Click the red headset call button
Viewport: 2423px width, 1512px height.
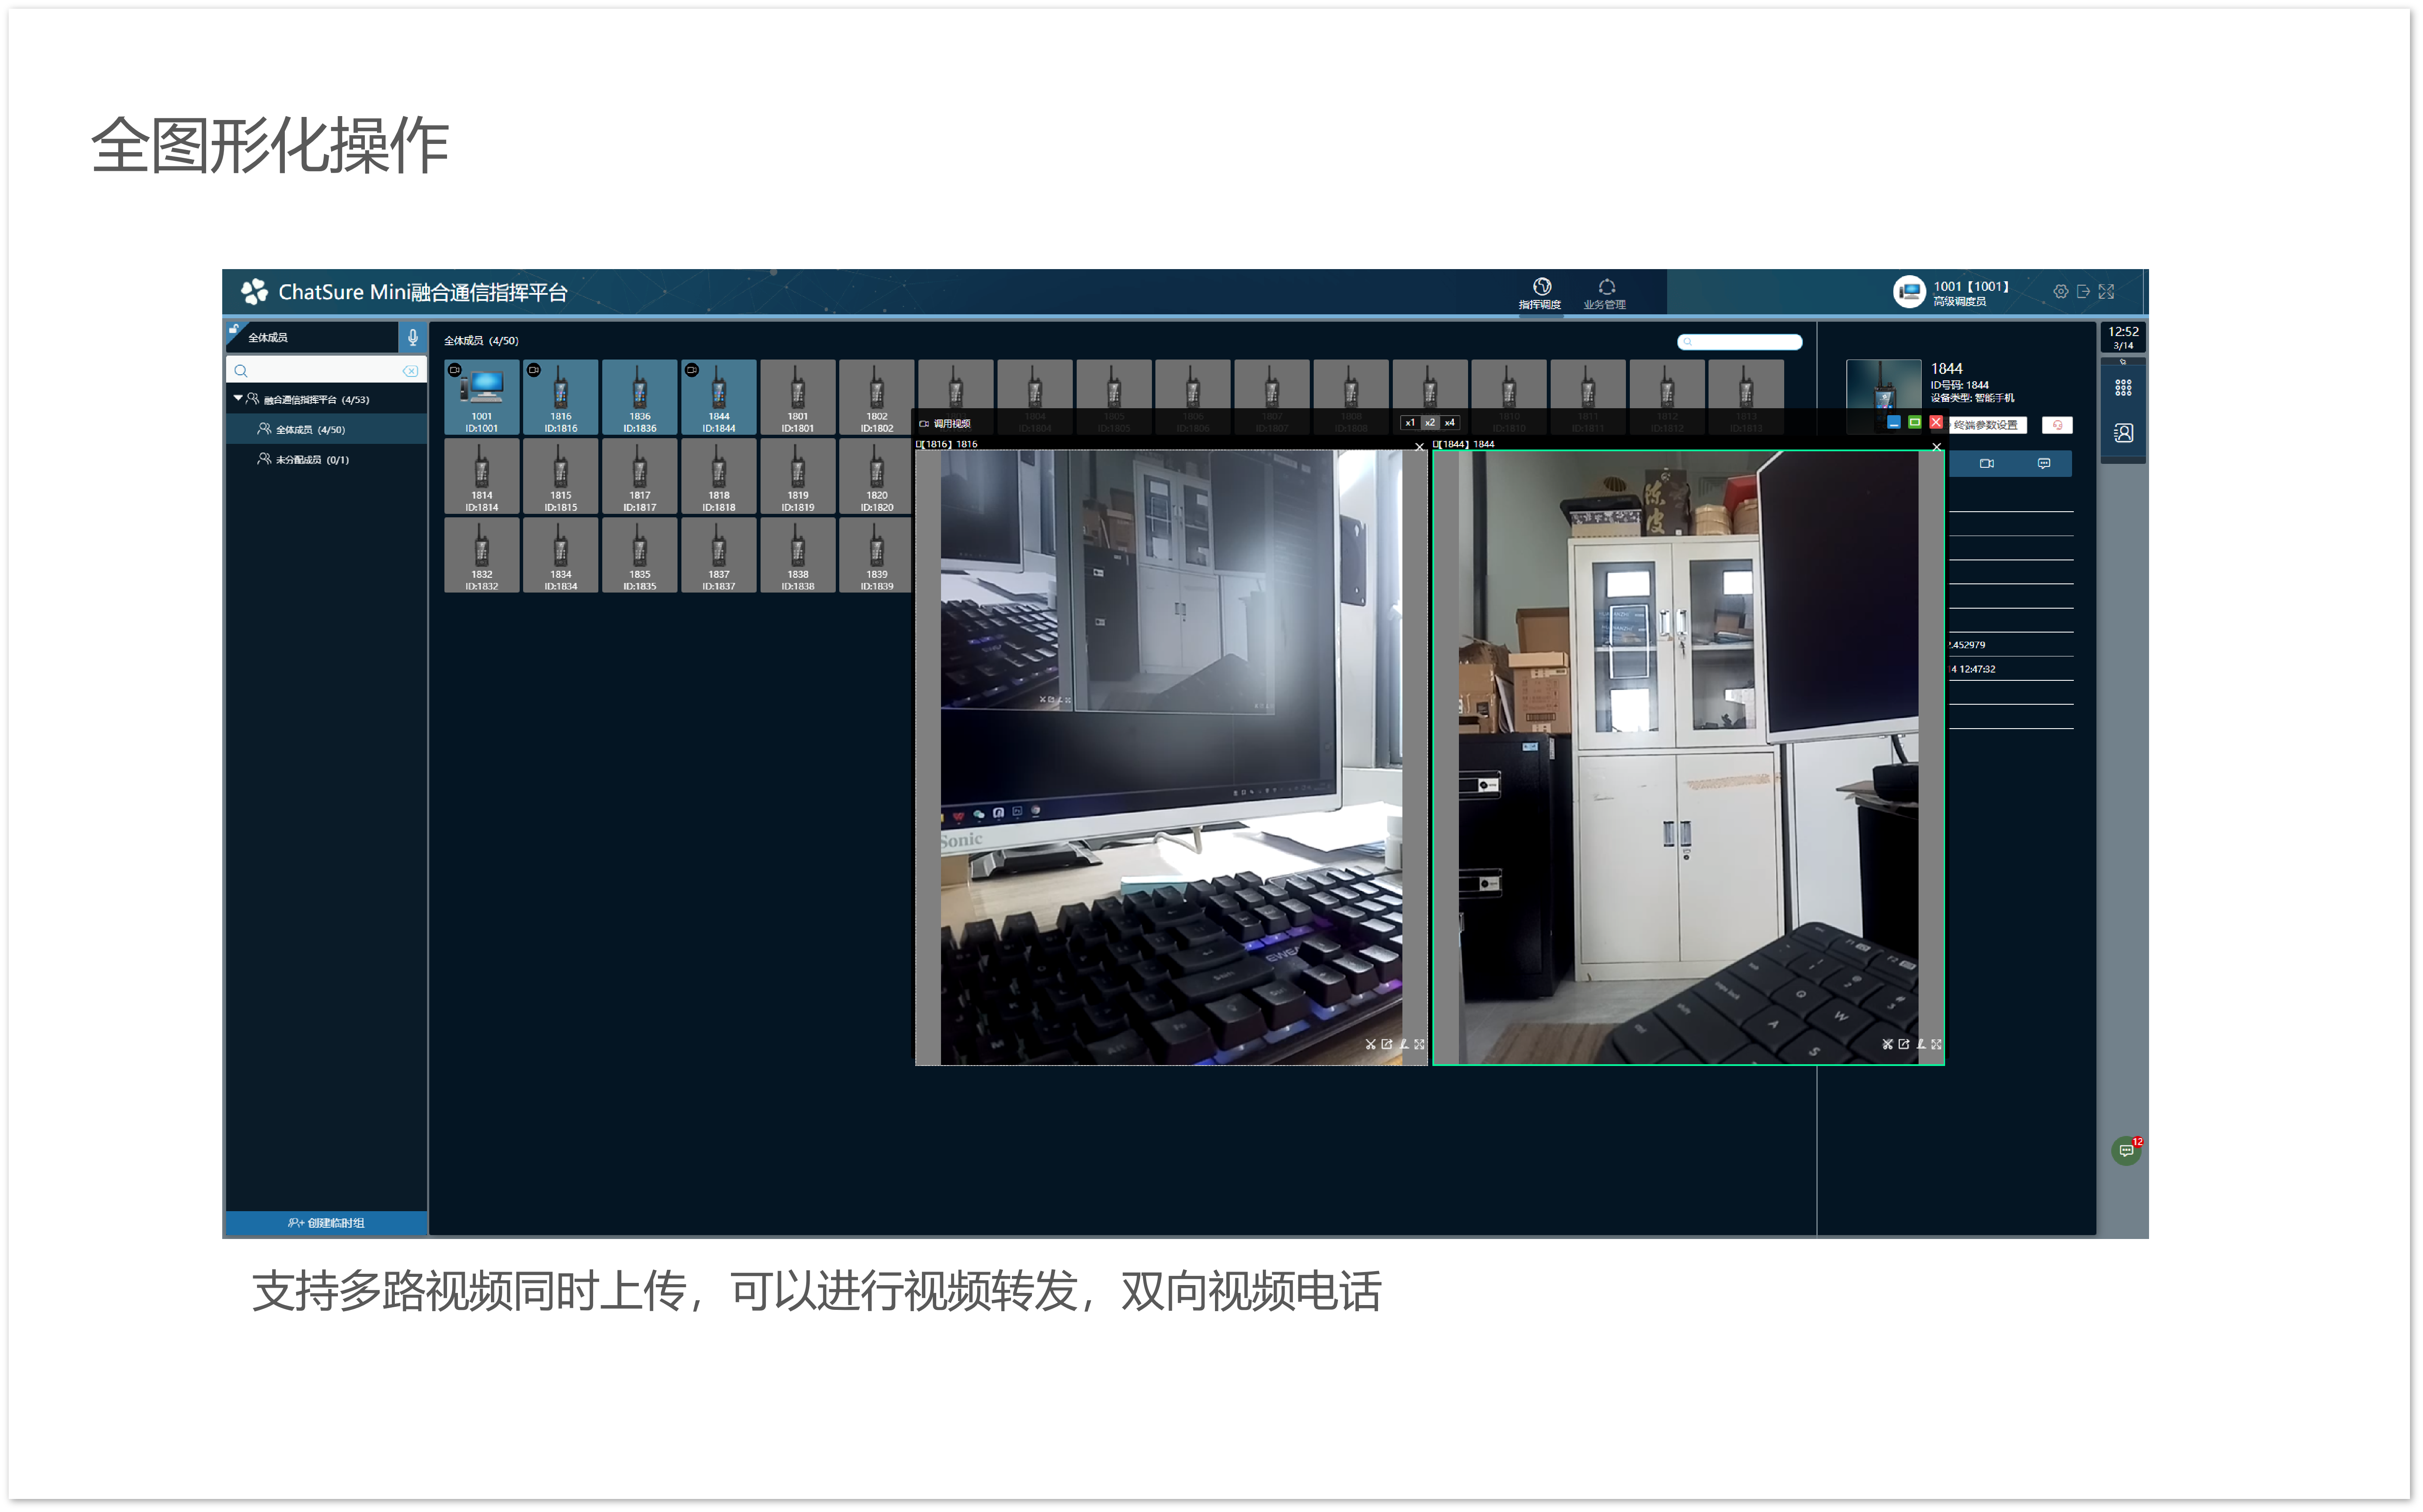point(2057,425)
